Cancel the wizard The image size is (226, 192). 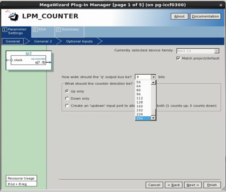[154, 185]
